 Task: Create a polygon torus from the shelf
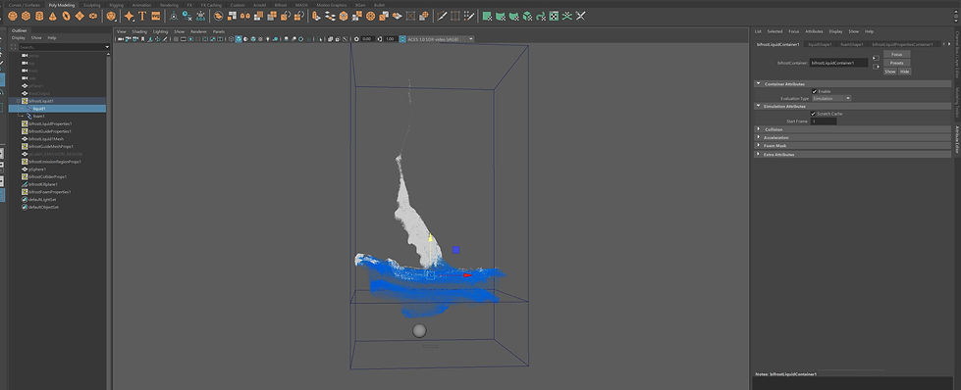[66, 16]
